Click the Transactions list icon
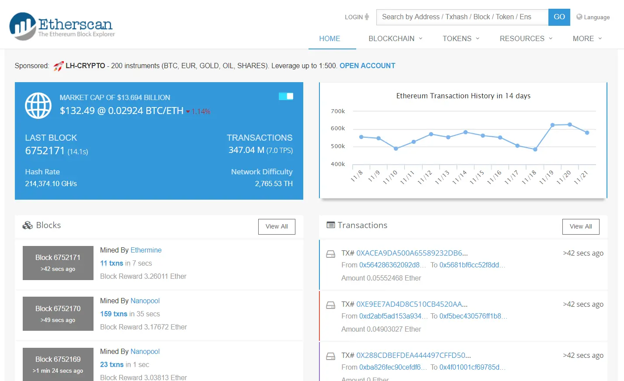 coord(331,225)
